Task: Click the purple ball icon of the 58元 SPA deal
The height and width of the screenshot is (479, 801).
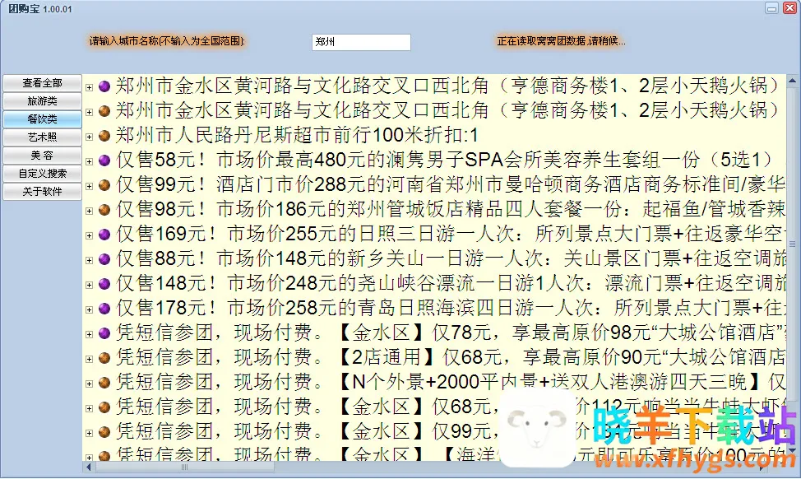Action: (104, 160)
